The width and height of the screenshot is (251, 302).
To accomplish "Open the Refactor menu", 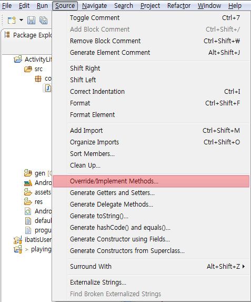I will coord(179,6).
